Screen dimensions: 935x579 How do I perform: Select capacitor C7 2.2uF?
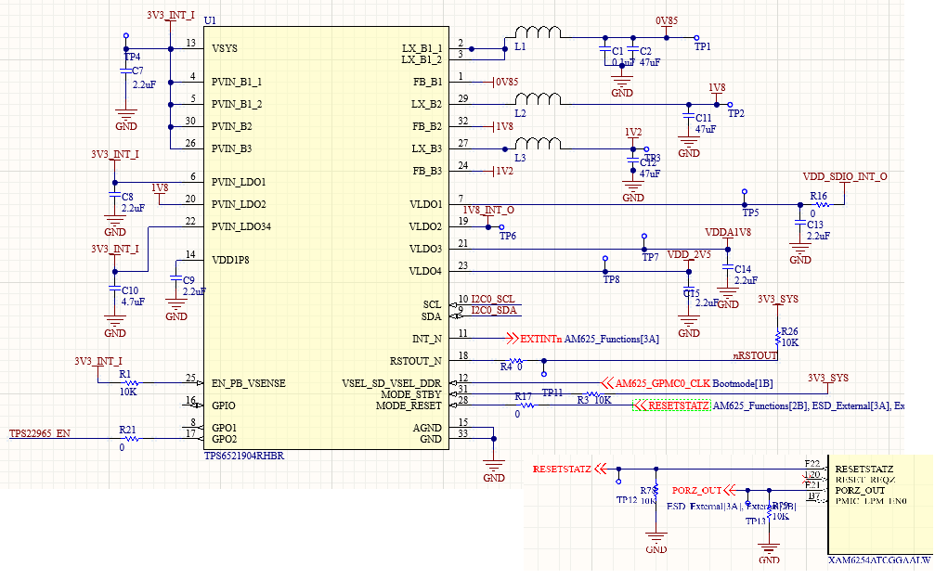click(126, 71)
